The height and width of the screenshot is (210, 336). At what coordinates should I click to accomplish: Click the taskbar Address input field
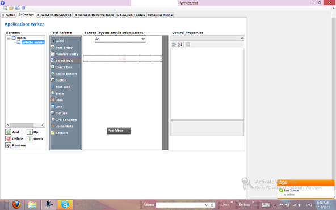tap(180, 205)
